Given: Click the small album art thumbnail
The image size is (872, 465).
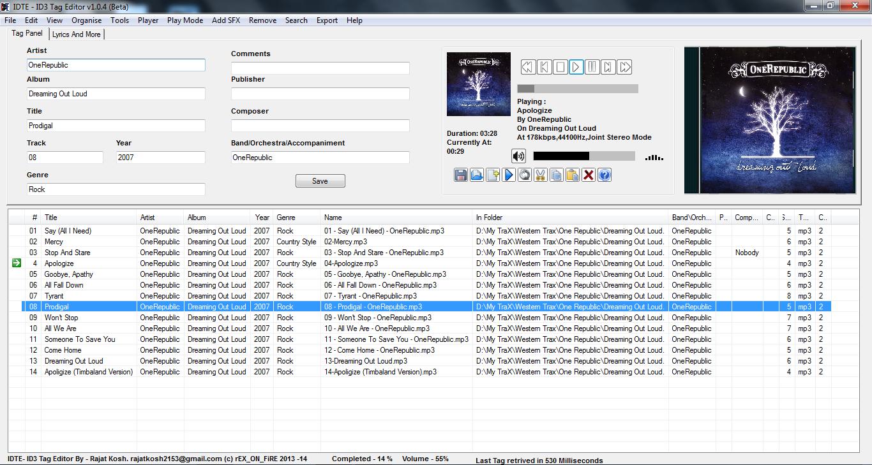Looking at the screenshot, I should tap(479, 84).
